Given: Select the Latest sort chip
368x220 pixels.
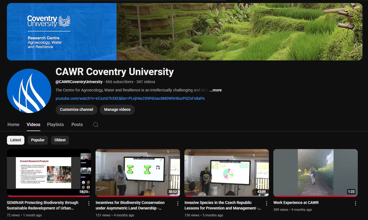Looking at the screenshot, I should (16, 140).
